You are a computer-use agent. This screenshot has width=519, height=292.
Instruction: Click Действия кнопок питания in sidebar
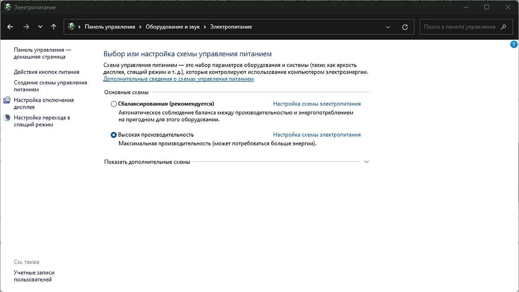tap(46, 72)
